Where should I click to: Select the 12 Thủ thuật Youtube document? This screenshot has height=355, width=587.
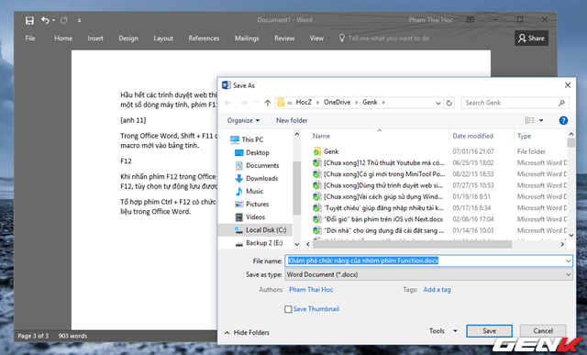378,163
